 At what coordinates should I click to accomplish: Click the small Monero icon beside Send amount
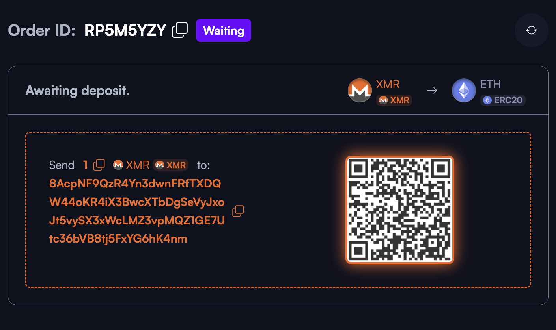pyautogui.click(x=118, y=165)
